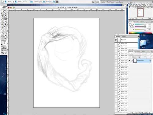
Task: Select the Pen tool
Action: pos(2,33)
